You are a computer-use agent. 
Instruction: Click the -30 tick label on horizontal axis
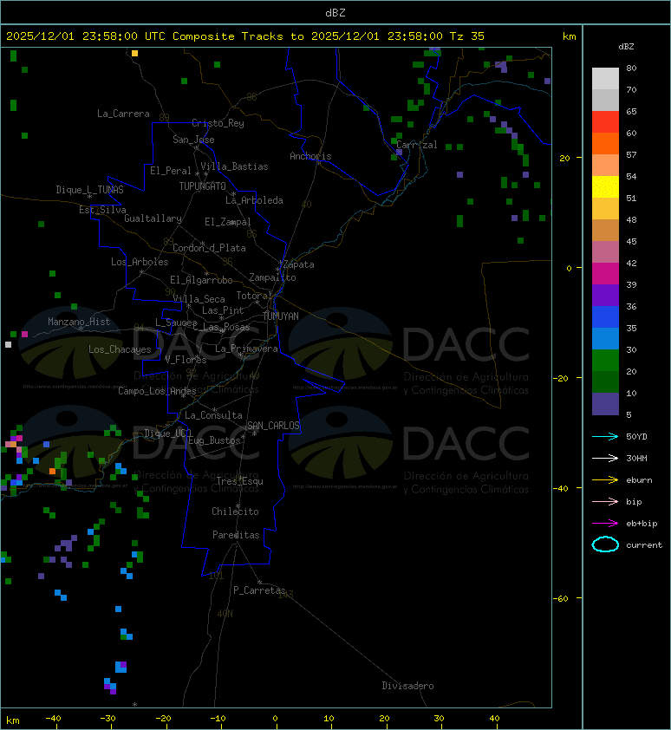[x=108, y=719]
